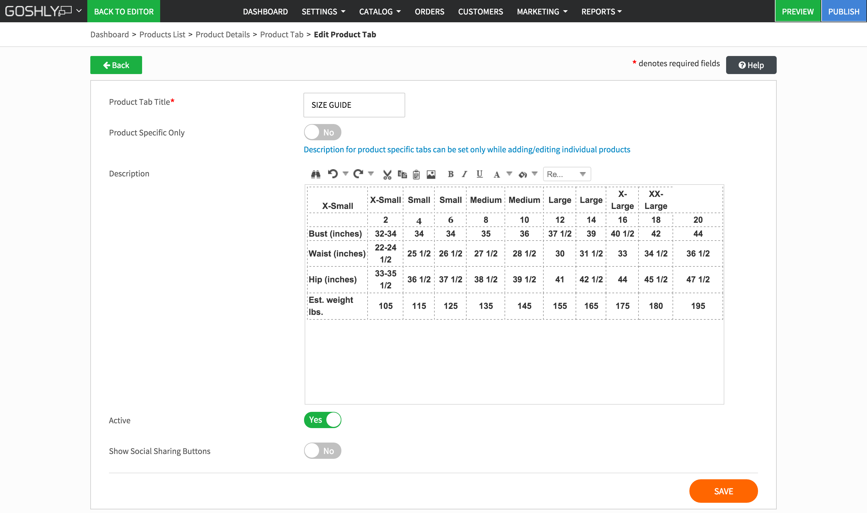Image resolution: width=867 pixels, height=513 pixels.
Task: Click the binoculars find-and-replace icon
Action: click(315, 174)
